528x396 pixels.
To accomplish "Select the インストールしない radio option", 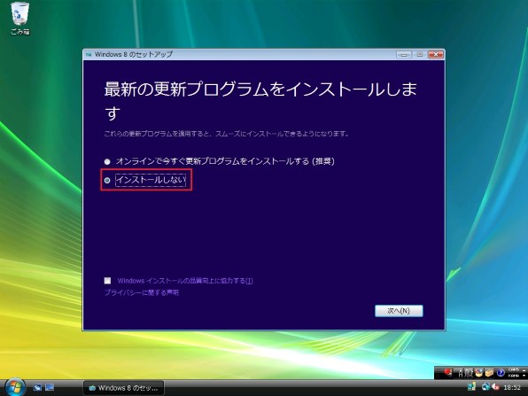I will point(145,180).
